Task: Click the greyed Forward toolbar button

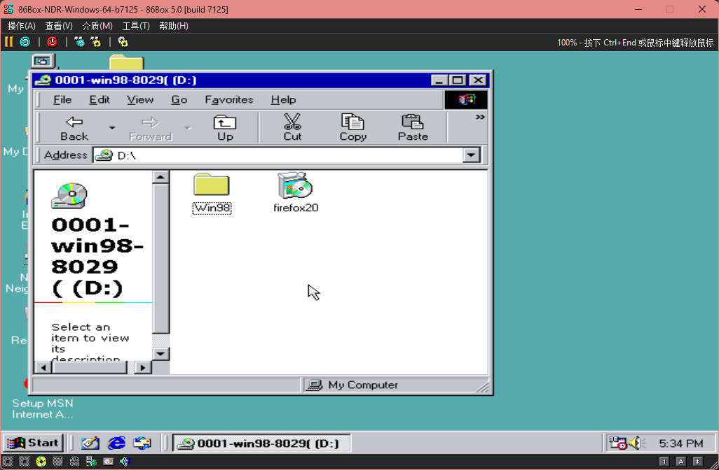Action: tap(150, 128)
